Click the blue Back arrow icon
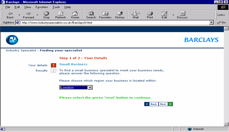Viewport: 229px width, 132px height. tap(147, 104)
